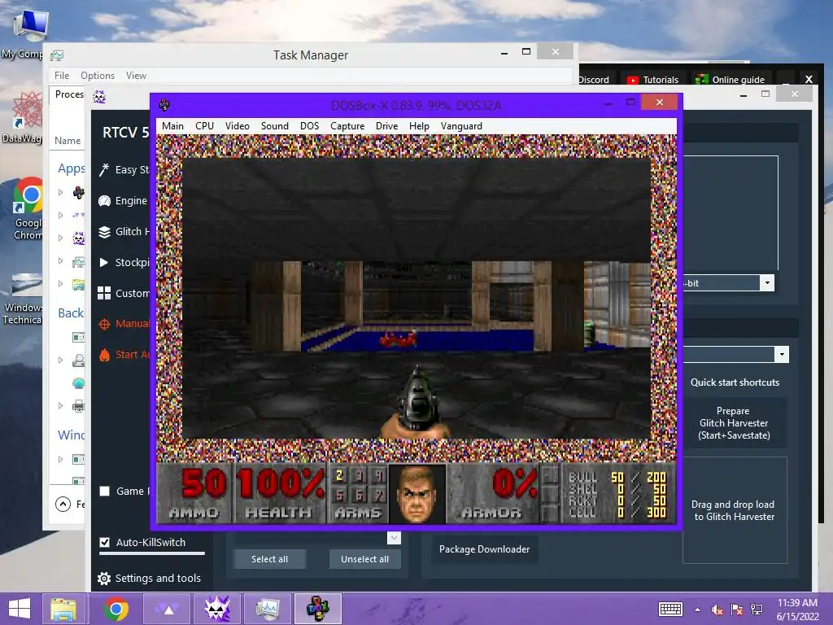The image size is (833, 625).
Task: Show hidden system tray icons
Action: click(697, 610)
